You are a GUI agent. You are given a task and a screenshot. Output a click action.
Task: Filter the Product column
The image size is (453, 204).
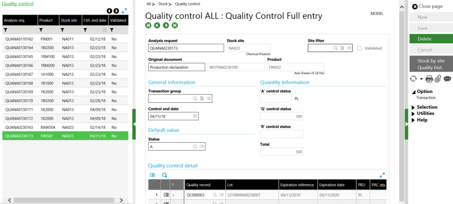click(x=41, y=30)
